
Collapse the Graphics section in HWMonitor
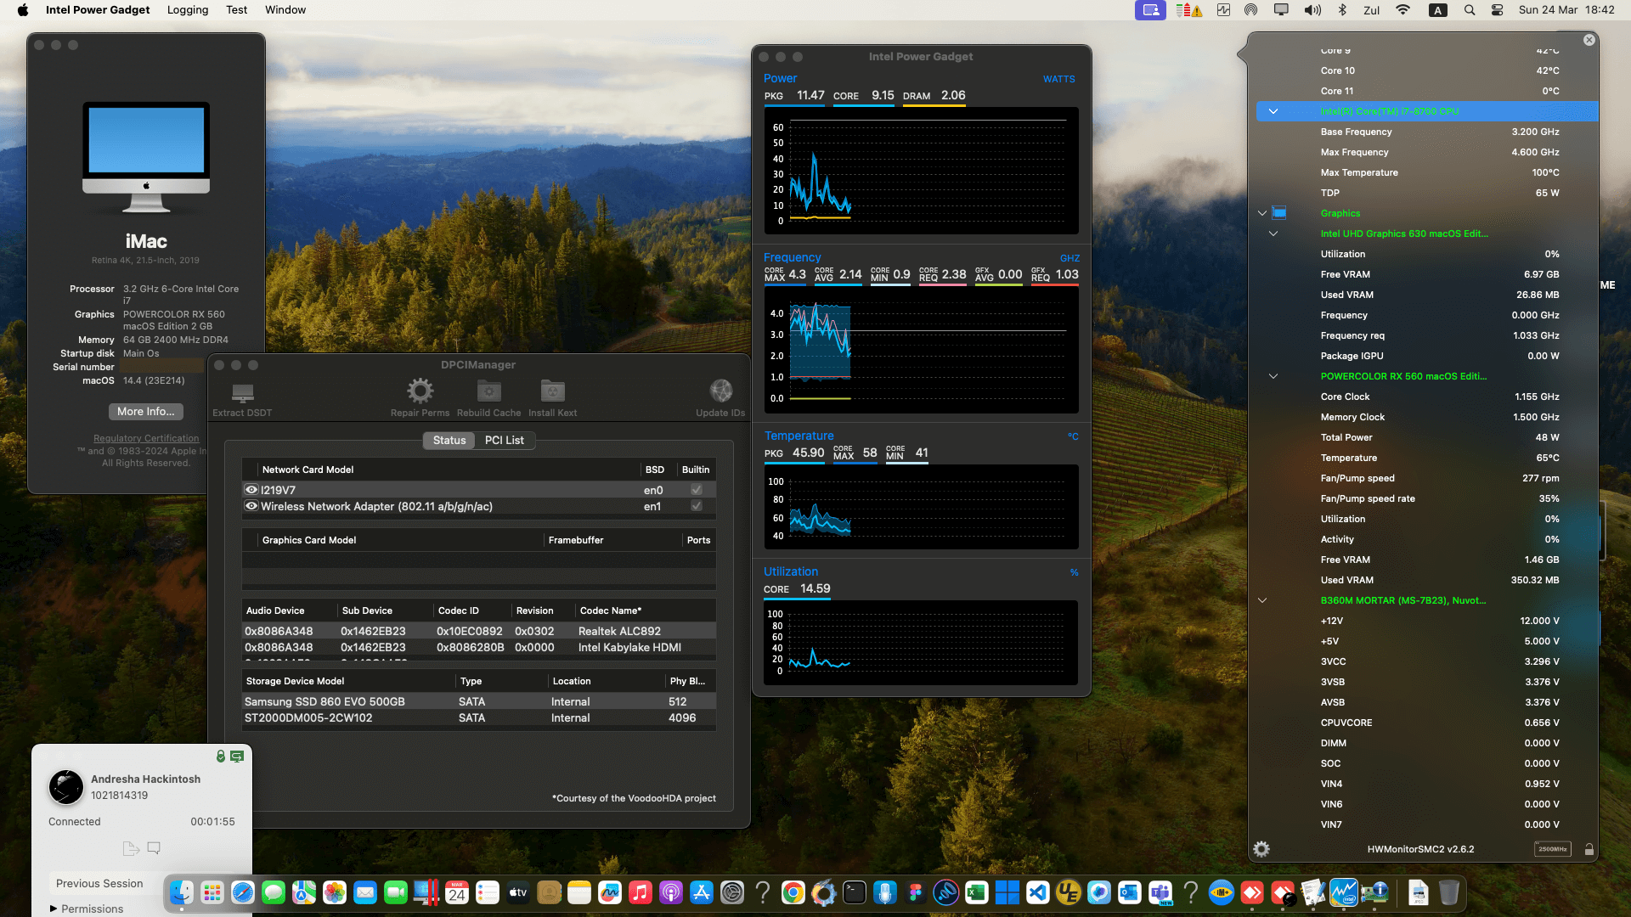click(x=1261, y=213)
